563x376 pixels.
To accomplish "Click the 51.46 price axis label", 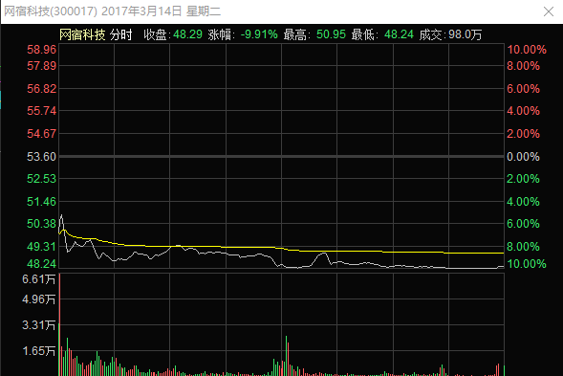I will click(x=42, y=202).
